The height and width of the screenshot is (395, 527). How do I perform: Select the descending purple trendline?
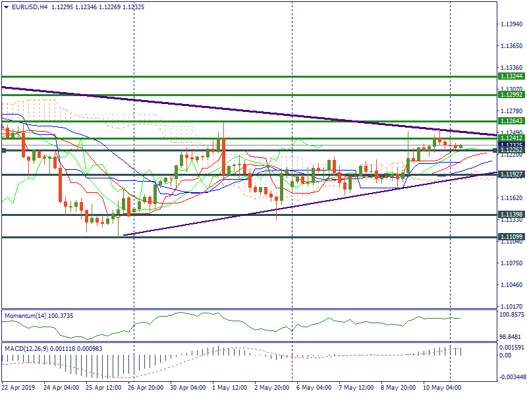tap(198, 104)
